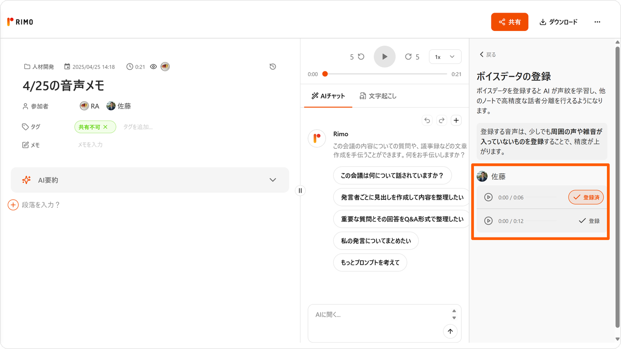Click the ダウンロード button
This screenshot has height=349, width=621.
coord(558,22)
